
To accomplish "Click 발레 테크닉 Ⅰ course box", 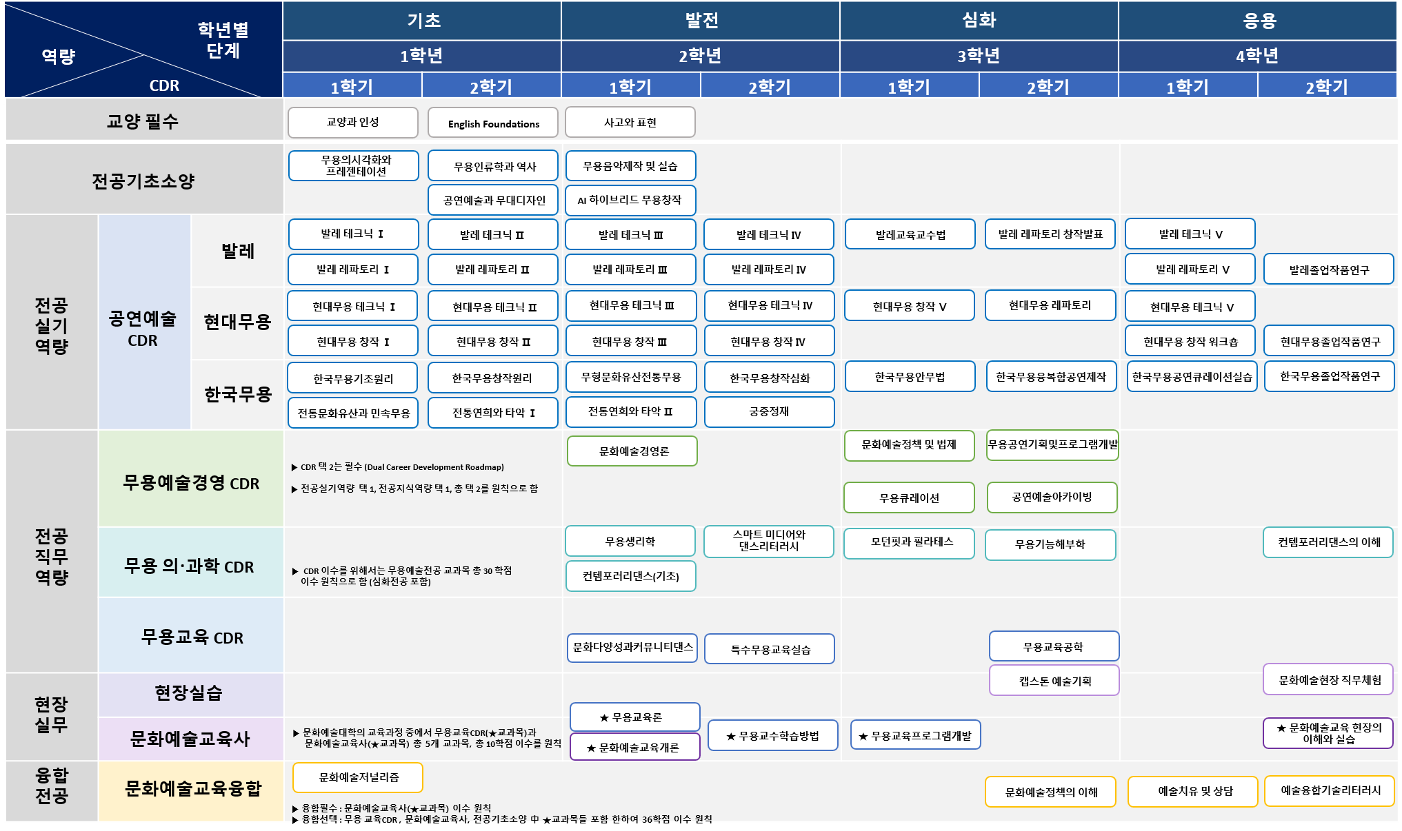I will (x=352, y=234).
